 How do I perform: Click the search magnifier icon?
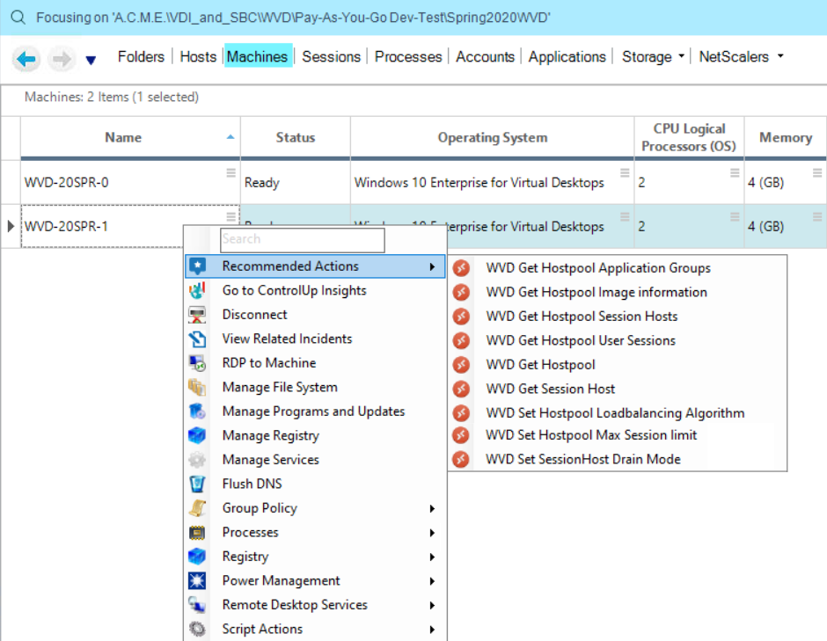(x=18, y=18)
